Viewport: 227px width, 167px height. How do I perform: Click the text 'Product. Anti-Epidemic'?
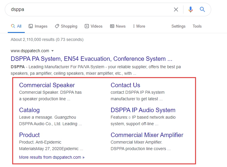[x=40, y=142]
